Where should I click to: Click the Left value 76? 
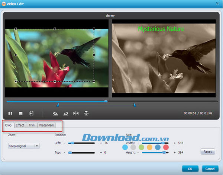106,143
